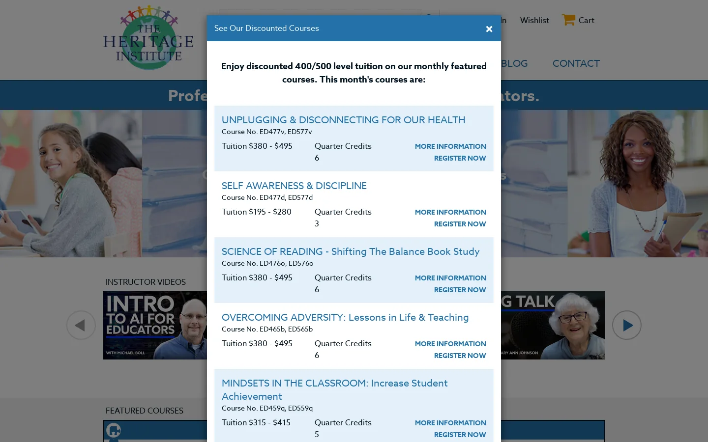Open the Wishlist link
Viewport: 708px width, 442px height.
coord(534,20)
